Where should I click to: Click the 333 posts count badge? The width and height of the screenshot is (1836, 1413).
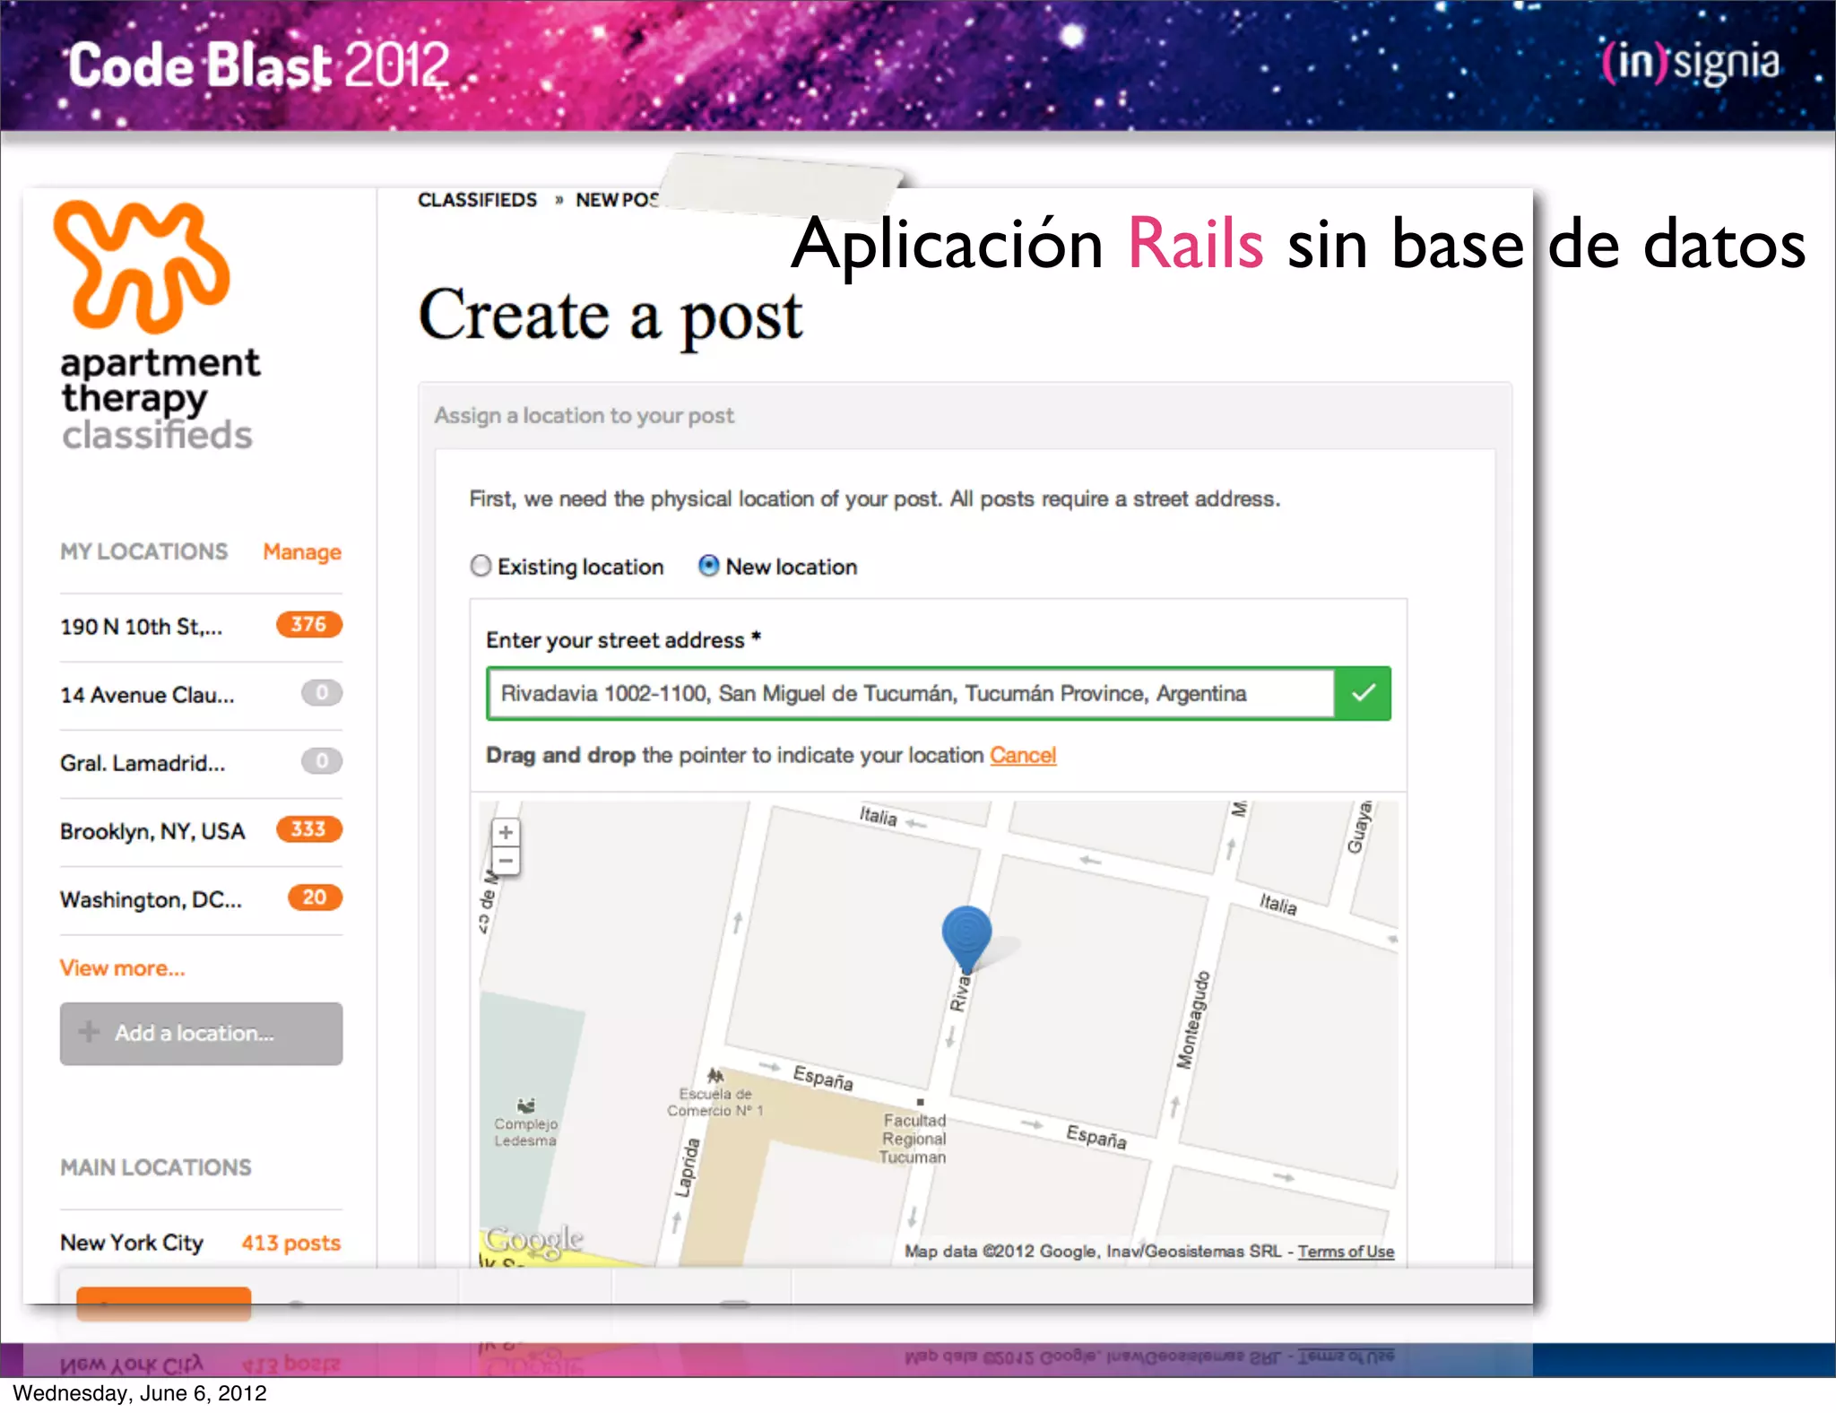[308, 828]
